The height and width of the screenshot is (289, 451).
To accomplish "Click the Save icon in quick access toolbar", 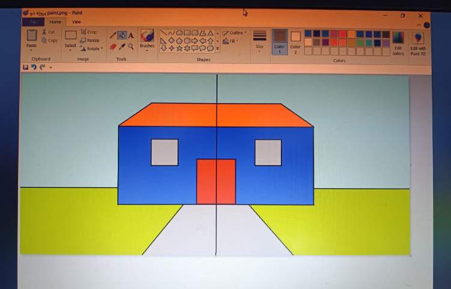I will pyautogui.click(x=25, y=67).
